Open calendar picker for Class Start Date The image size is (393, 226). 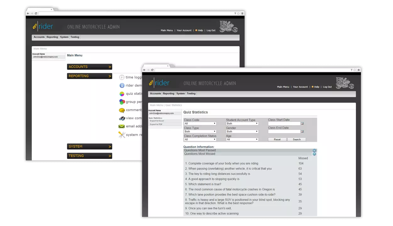coord(302,124)
